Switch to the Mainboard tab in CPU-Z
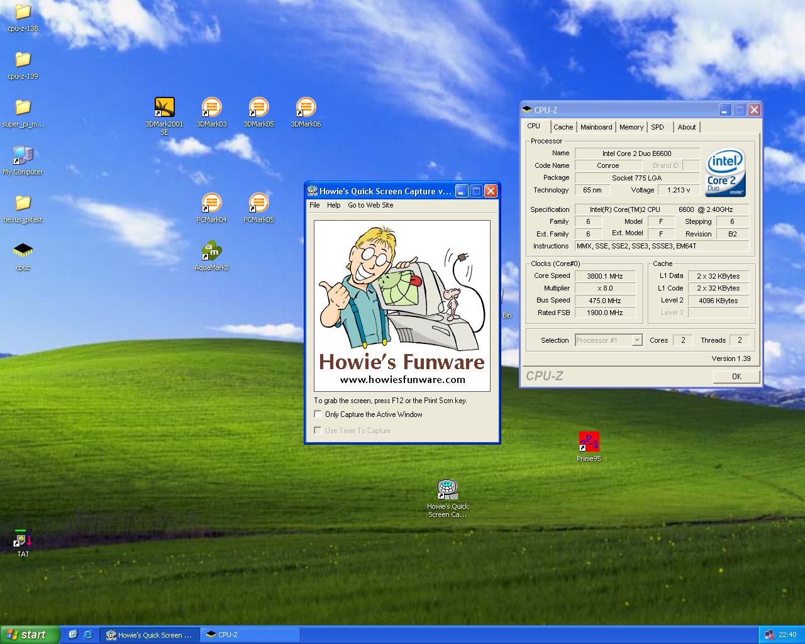Viewport: 805px width, 644px height. 596,127
